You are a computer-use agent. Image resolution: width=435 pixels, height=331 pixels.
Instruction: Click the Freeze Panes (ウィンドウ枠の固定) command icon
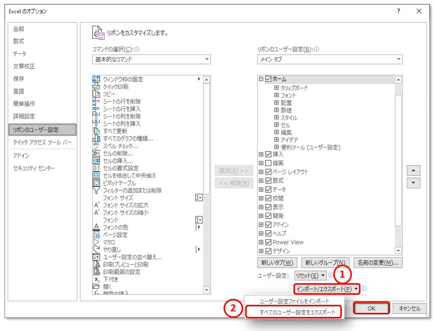tap(96, 79)
